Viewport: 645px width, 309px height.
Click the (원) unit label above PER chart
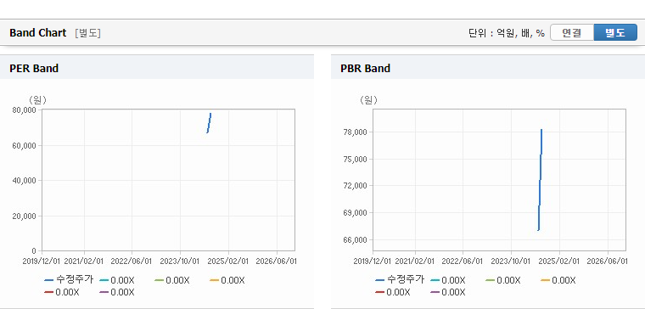click(x=37, y=99)
